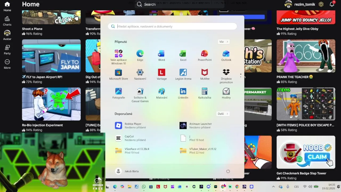341x192 pixels.
Task: Open clock showing 14:35 19.02.2026
Action: coord(328,187)
